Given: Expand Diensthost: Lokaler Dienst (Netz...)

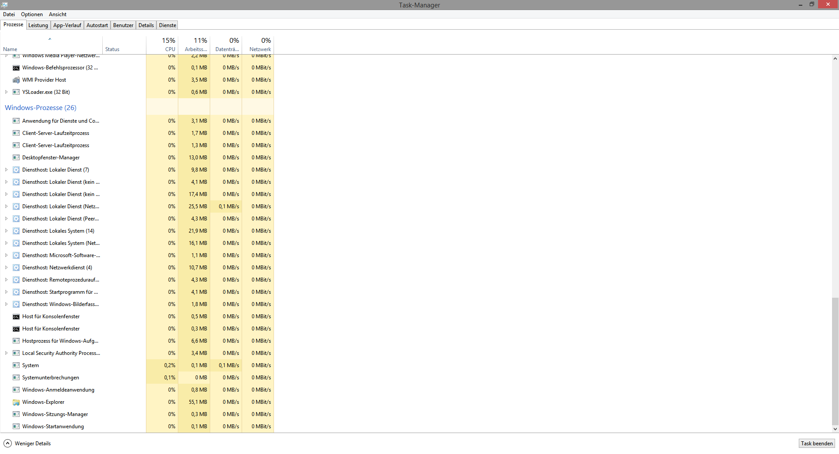Looking at the screenshot, I should (x=6, y=206).
